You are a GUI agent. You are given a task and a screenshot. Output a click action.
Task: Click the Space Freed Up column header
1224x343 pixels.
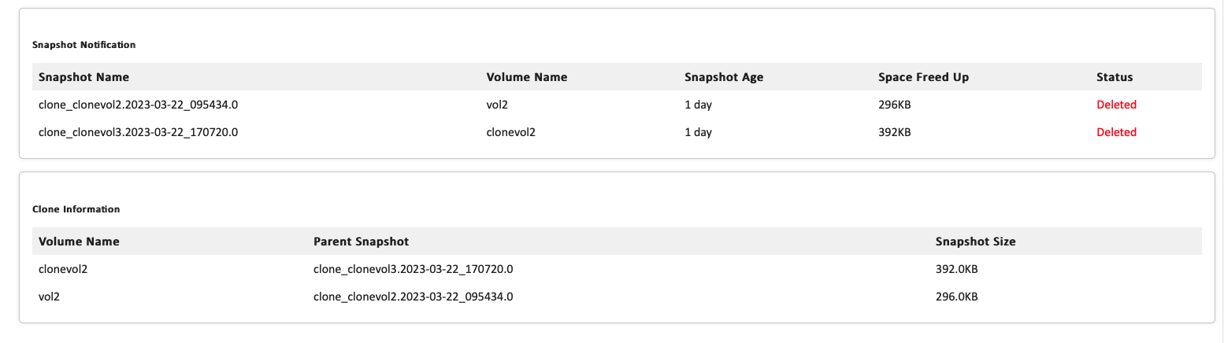923,77
